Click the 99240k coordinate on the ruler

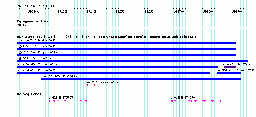(92, 11)
